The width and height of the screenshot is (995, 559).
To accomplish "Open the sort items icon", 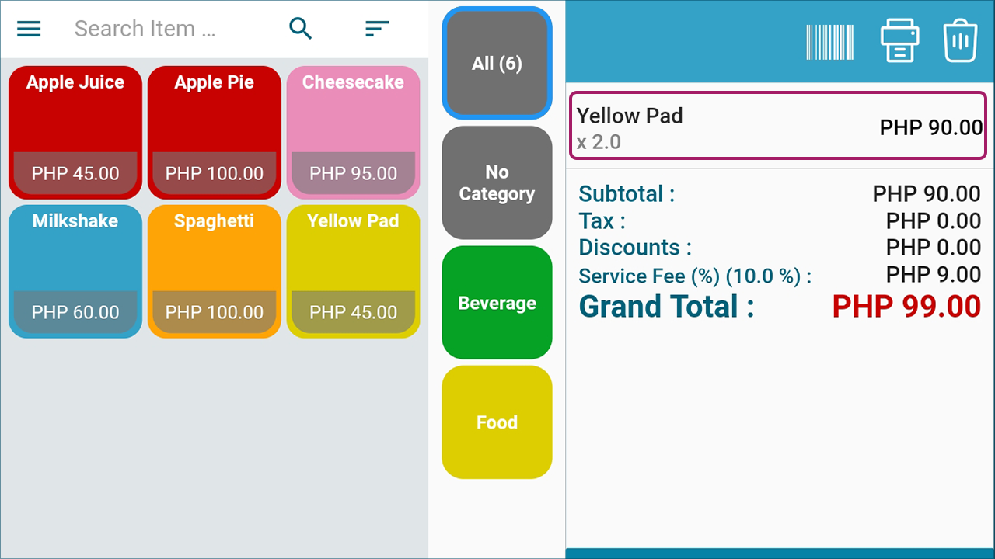I will pos(377,29).
